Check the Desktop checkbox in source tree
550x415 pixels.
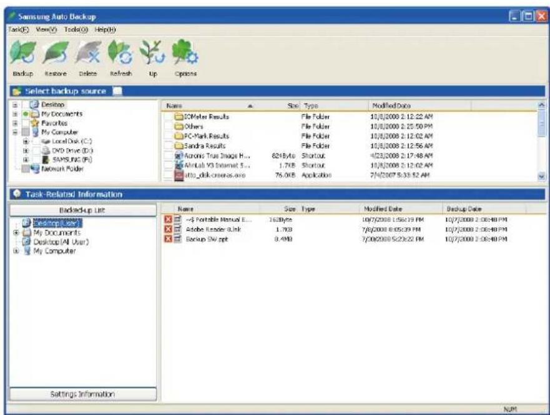pos(25,104)
